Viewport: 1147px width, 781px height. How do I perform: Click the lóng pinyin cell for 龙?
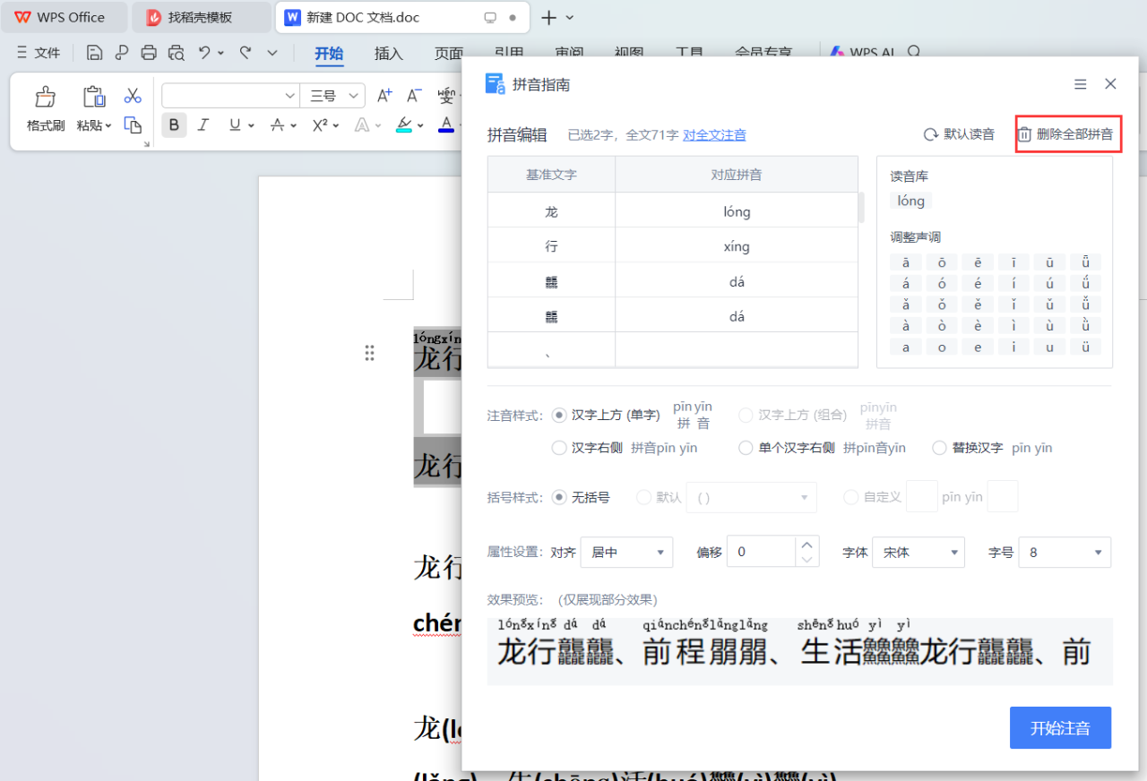pos(737,211)
